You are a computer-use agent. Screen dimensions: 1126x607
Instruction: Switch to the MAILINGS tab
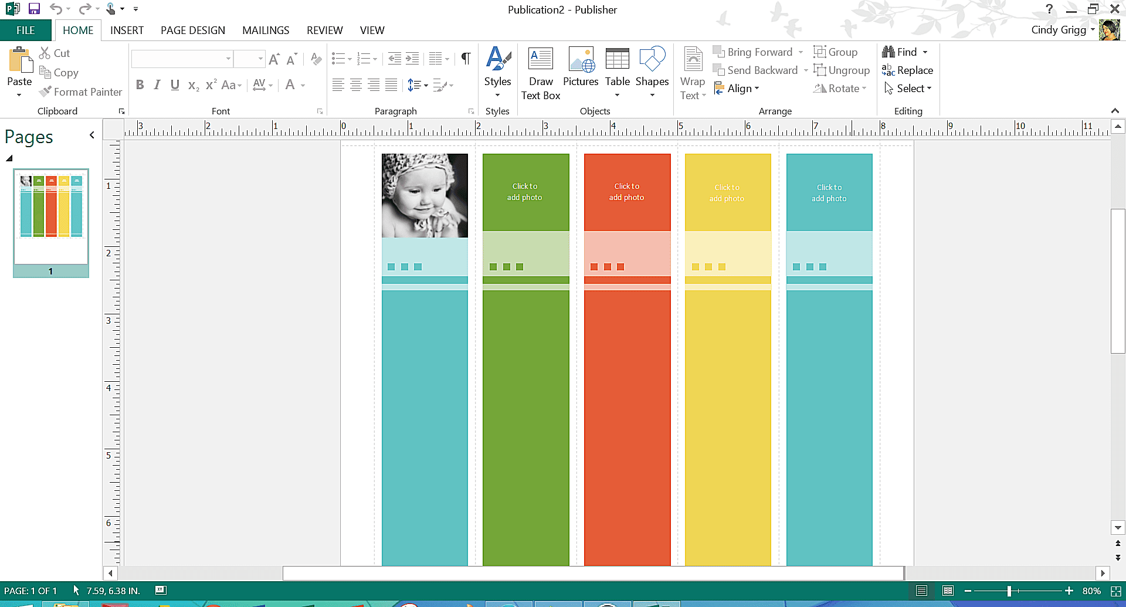pyautogui.click(x=266, y=30)
